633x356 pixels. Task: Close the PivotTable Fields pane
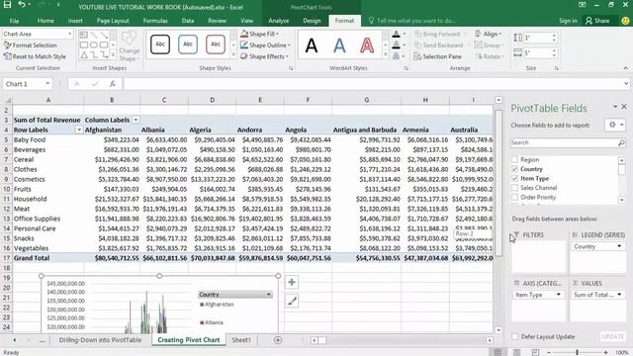624,107
